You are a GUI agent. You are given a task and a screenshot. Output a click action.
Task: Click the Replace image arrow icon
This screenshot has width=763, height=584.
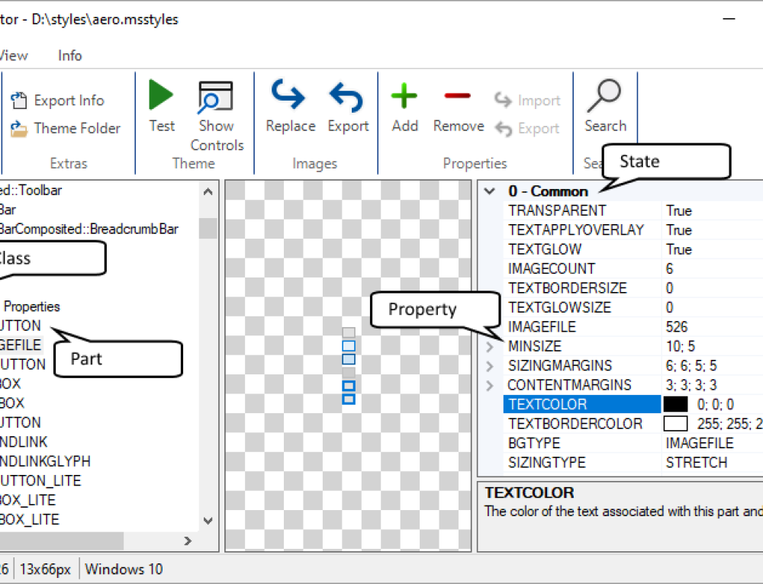(x=289, y=97)
